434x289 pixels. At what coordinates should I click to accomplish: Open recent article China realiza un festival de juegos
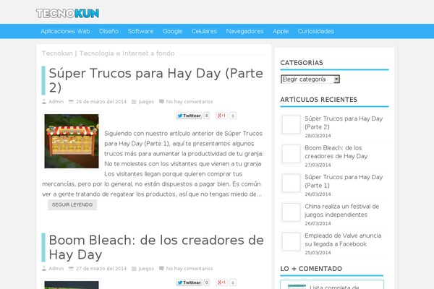pos(342,210)
